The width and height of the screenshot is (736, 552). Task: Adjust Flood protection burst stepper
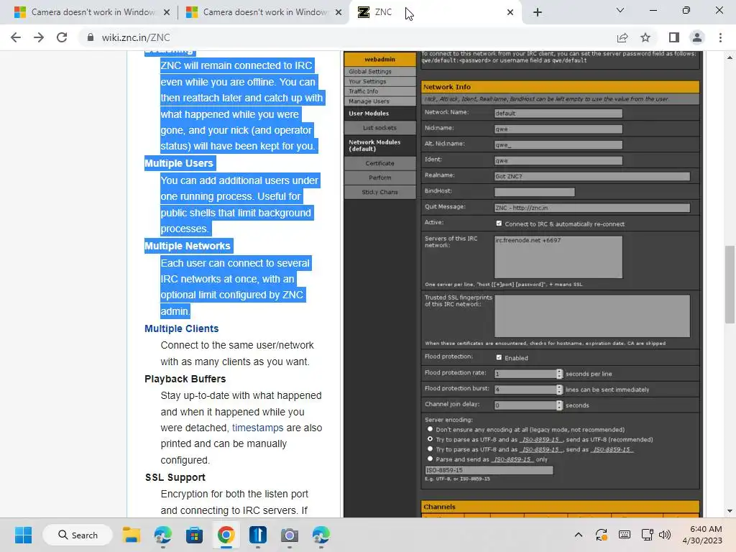point(559,389)
